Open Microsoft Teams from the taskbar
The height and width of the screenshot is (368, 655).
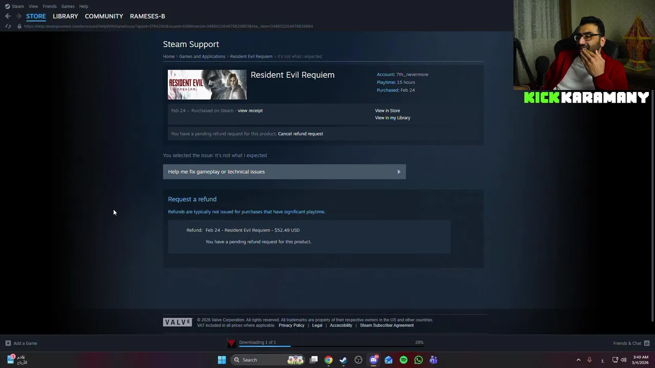(x=433, y=360)
